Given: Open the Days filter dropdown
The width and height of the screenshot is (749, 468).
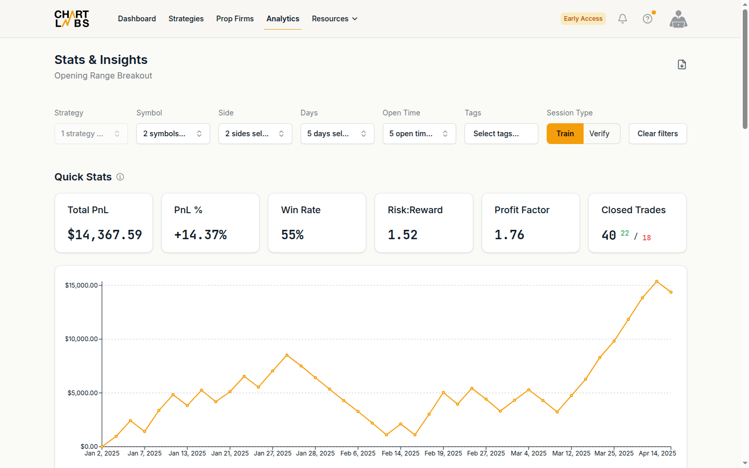Looking at the screenshot, I should coord(338,134).
